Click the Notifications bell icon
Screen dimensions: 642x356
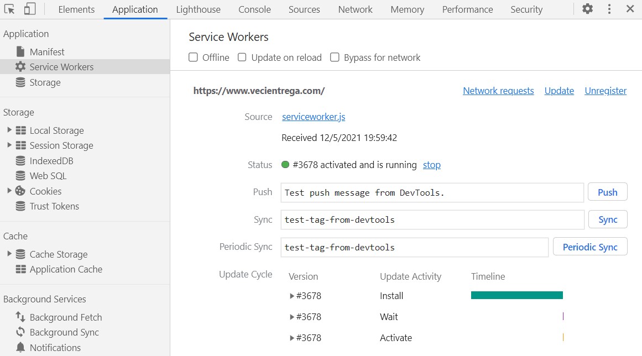pyautogui.click(x=20, y=347)
